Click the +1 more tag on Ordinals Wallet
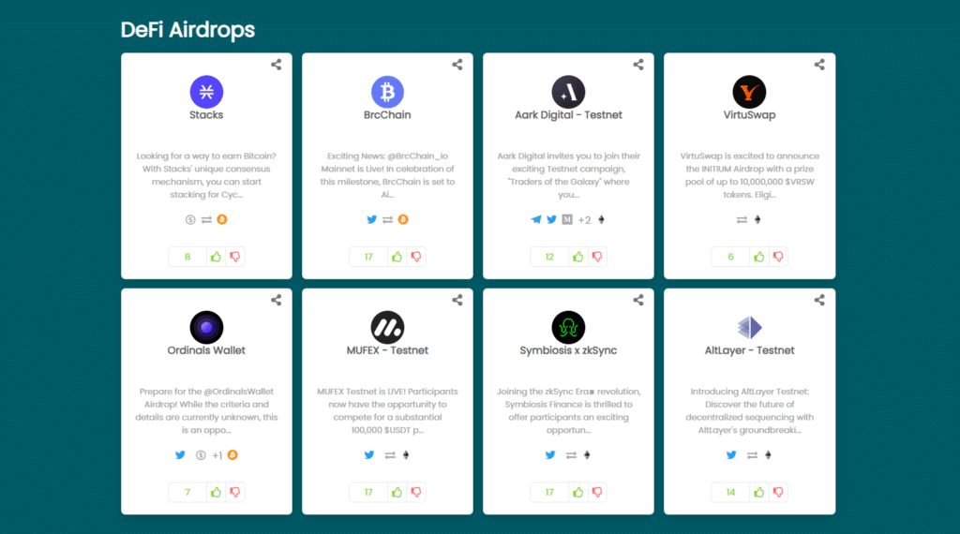The height and width of the screenshot is (534, 960). click(x=217, y=455)
